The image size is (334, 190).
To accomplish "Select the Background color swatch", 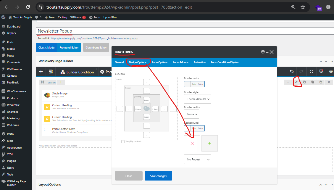I will (194, 128).
